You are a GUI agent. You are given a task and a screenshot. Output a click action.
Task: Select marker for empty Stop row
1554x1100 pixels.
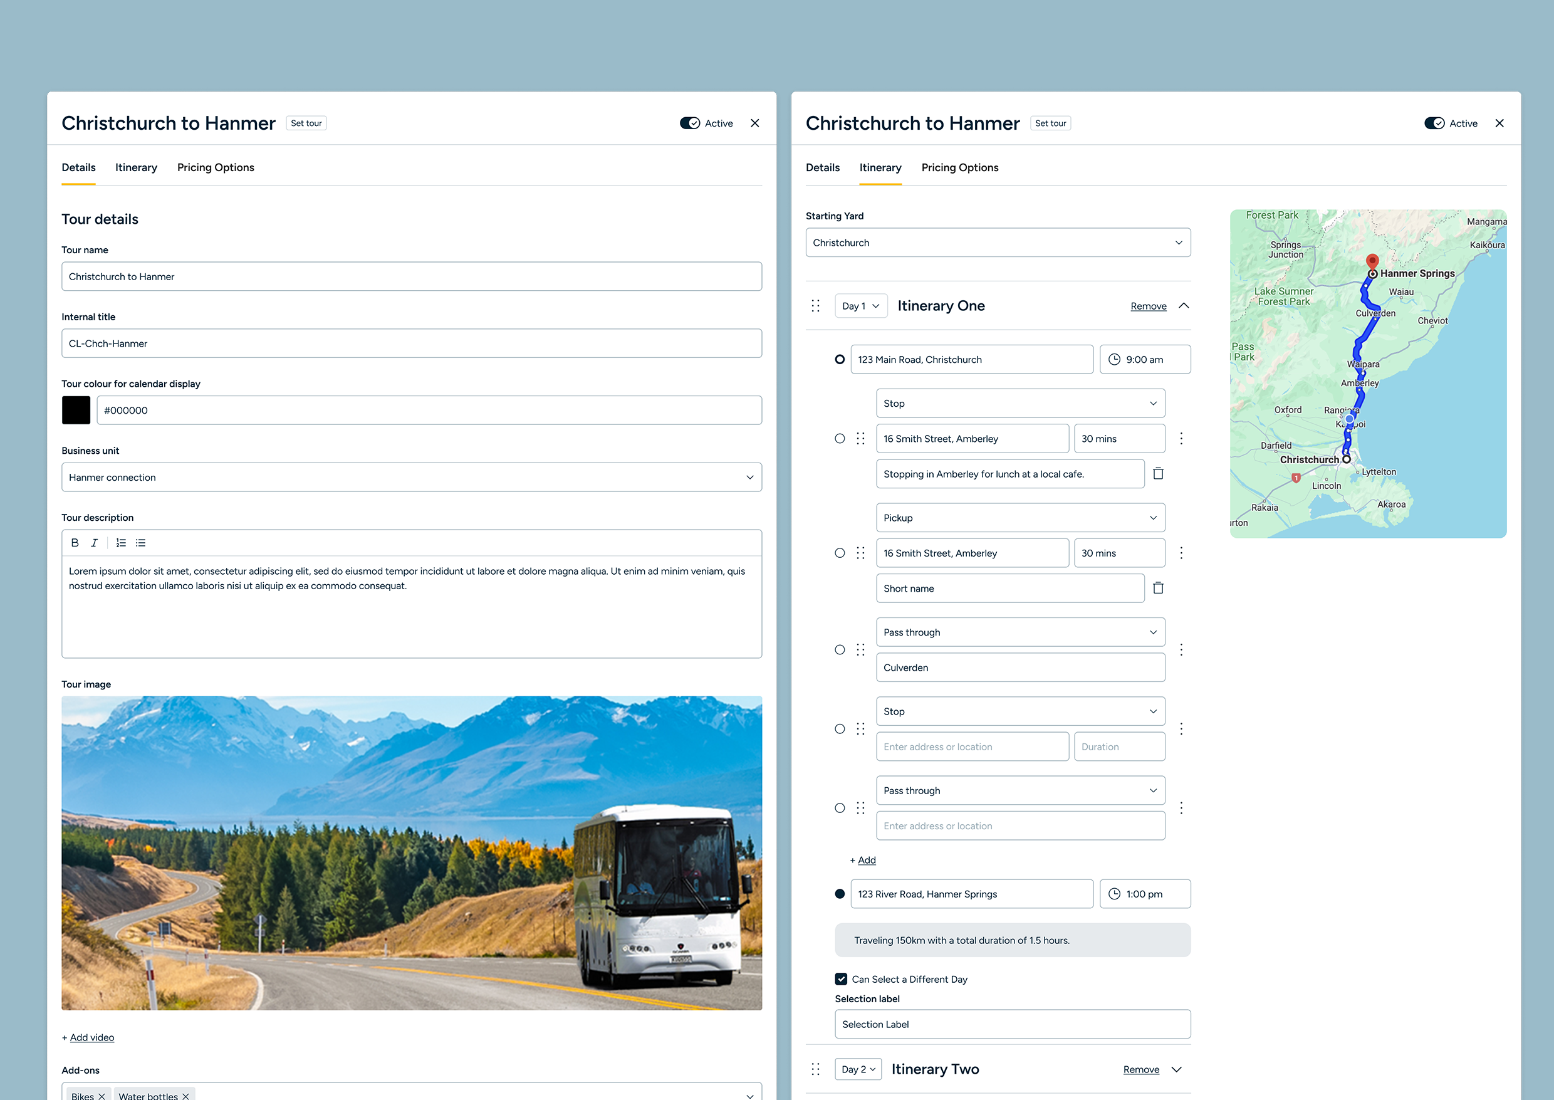point(840,729)
